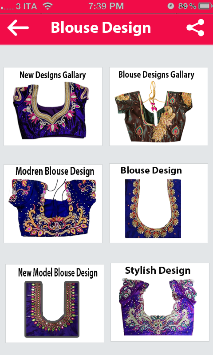This screenshot has width=213, height=355.
Task: Tap the peacock embroidered blouse image
Action: point(154,112)
